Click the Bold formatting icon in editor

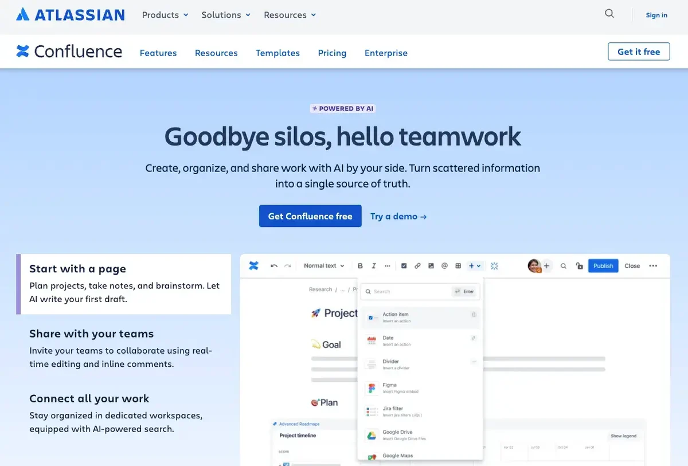tap(360, 266)
